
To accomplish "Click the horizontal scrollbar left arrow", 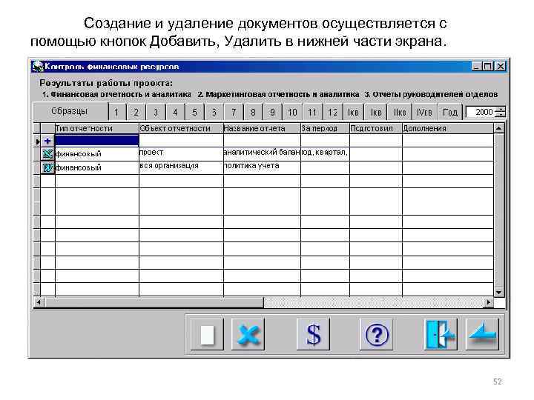I will (x=39, y=302).
